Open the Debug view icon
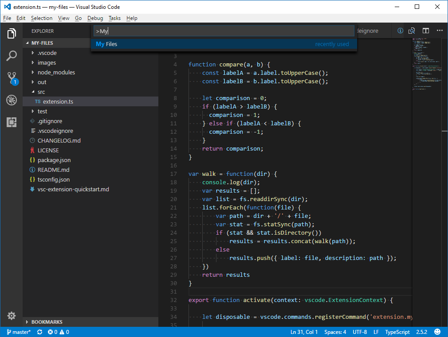448x337 pixels. point(12,100)
